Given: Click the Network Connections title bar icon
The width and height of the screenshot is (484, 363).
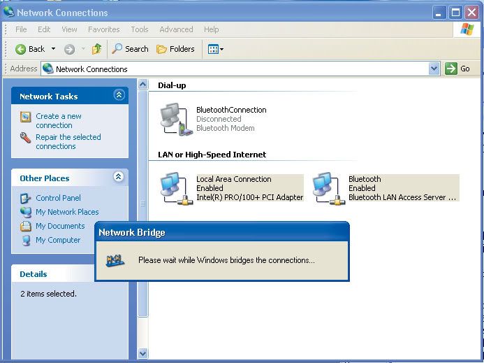Looking at the screenshot, I should (9, 12).
